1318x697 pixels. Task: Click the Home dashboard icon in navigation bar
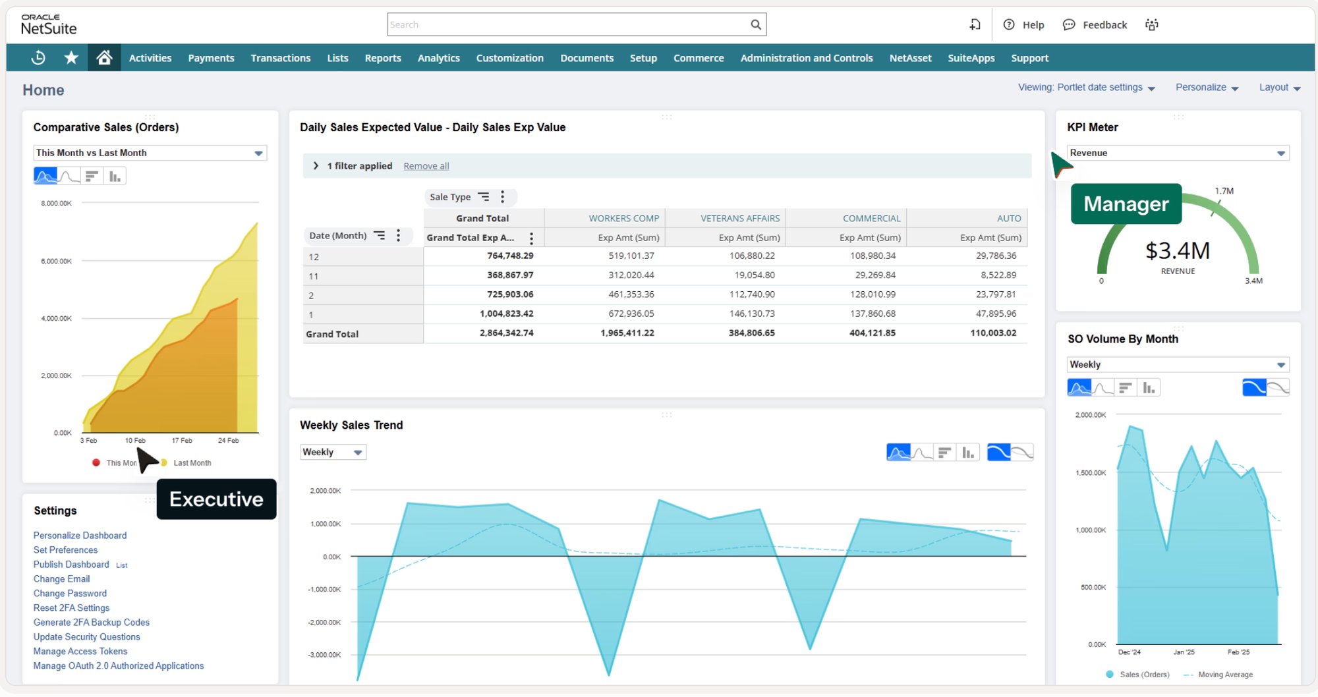tap(103, 58)
